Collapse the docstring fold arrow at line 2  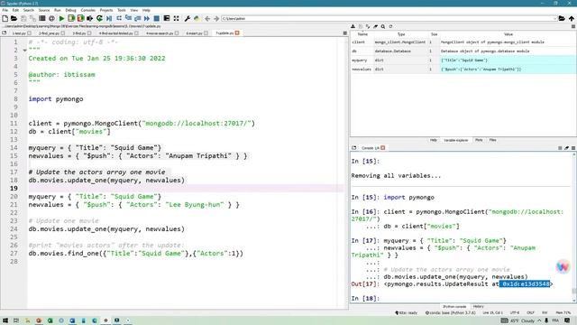(x=24, y=51)
